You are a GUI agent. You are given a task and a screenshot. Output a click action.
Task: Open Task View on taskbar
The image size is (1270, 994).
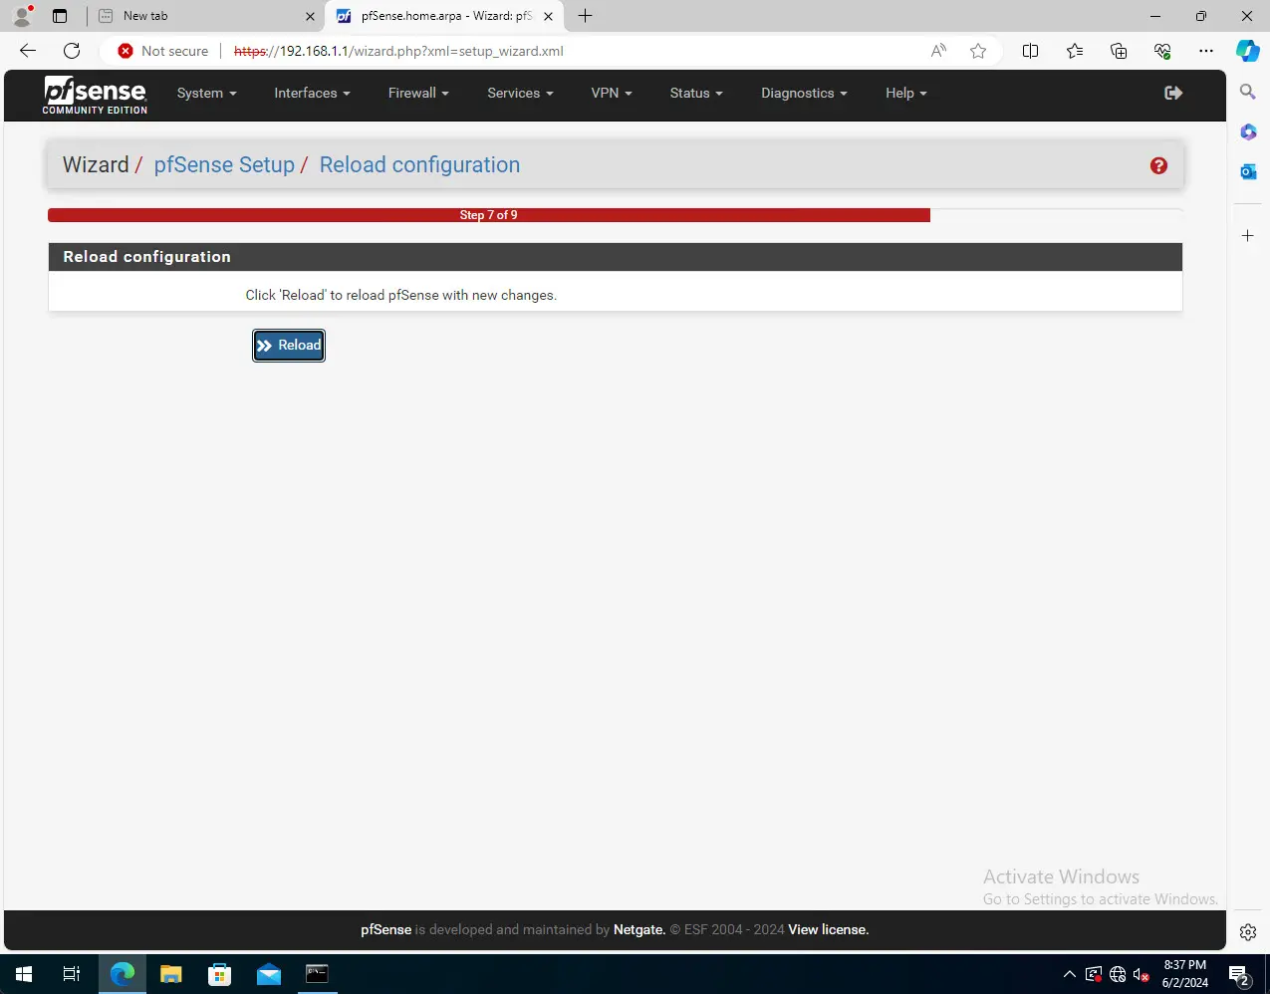[72, 974]
